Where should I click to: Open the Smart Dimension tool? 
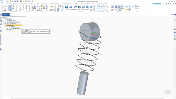pyautogui.click(x=51, y=8)
